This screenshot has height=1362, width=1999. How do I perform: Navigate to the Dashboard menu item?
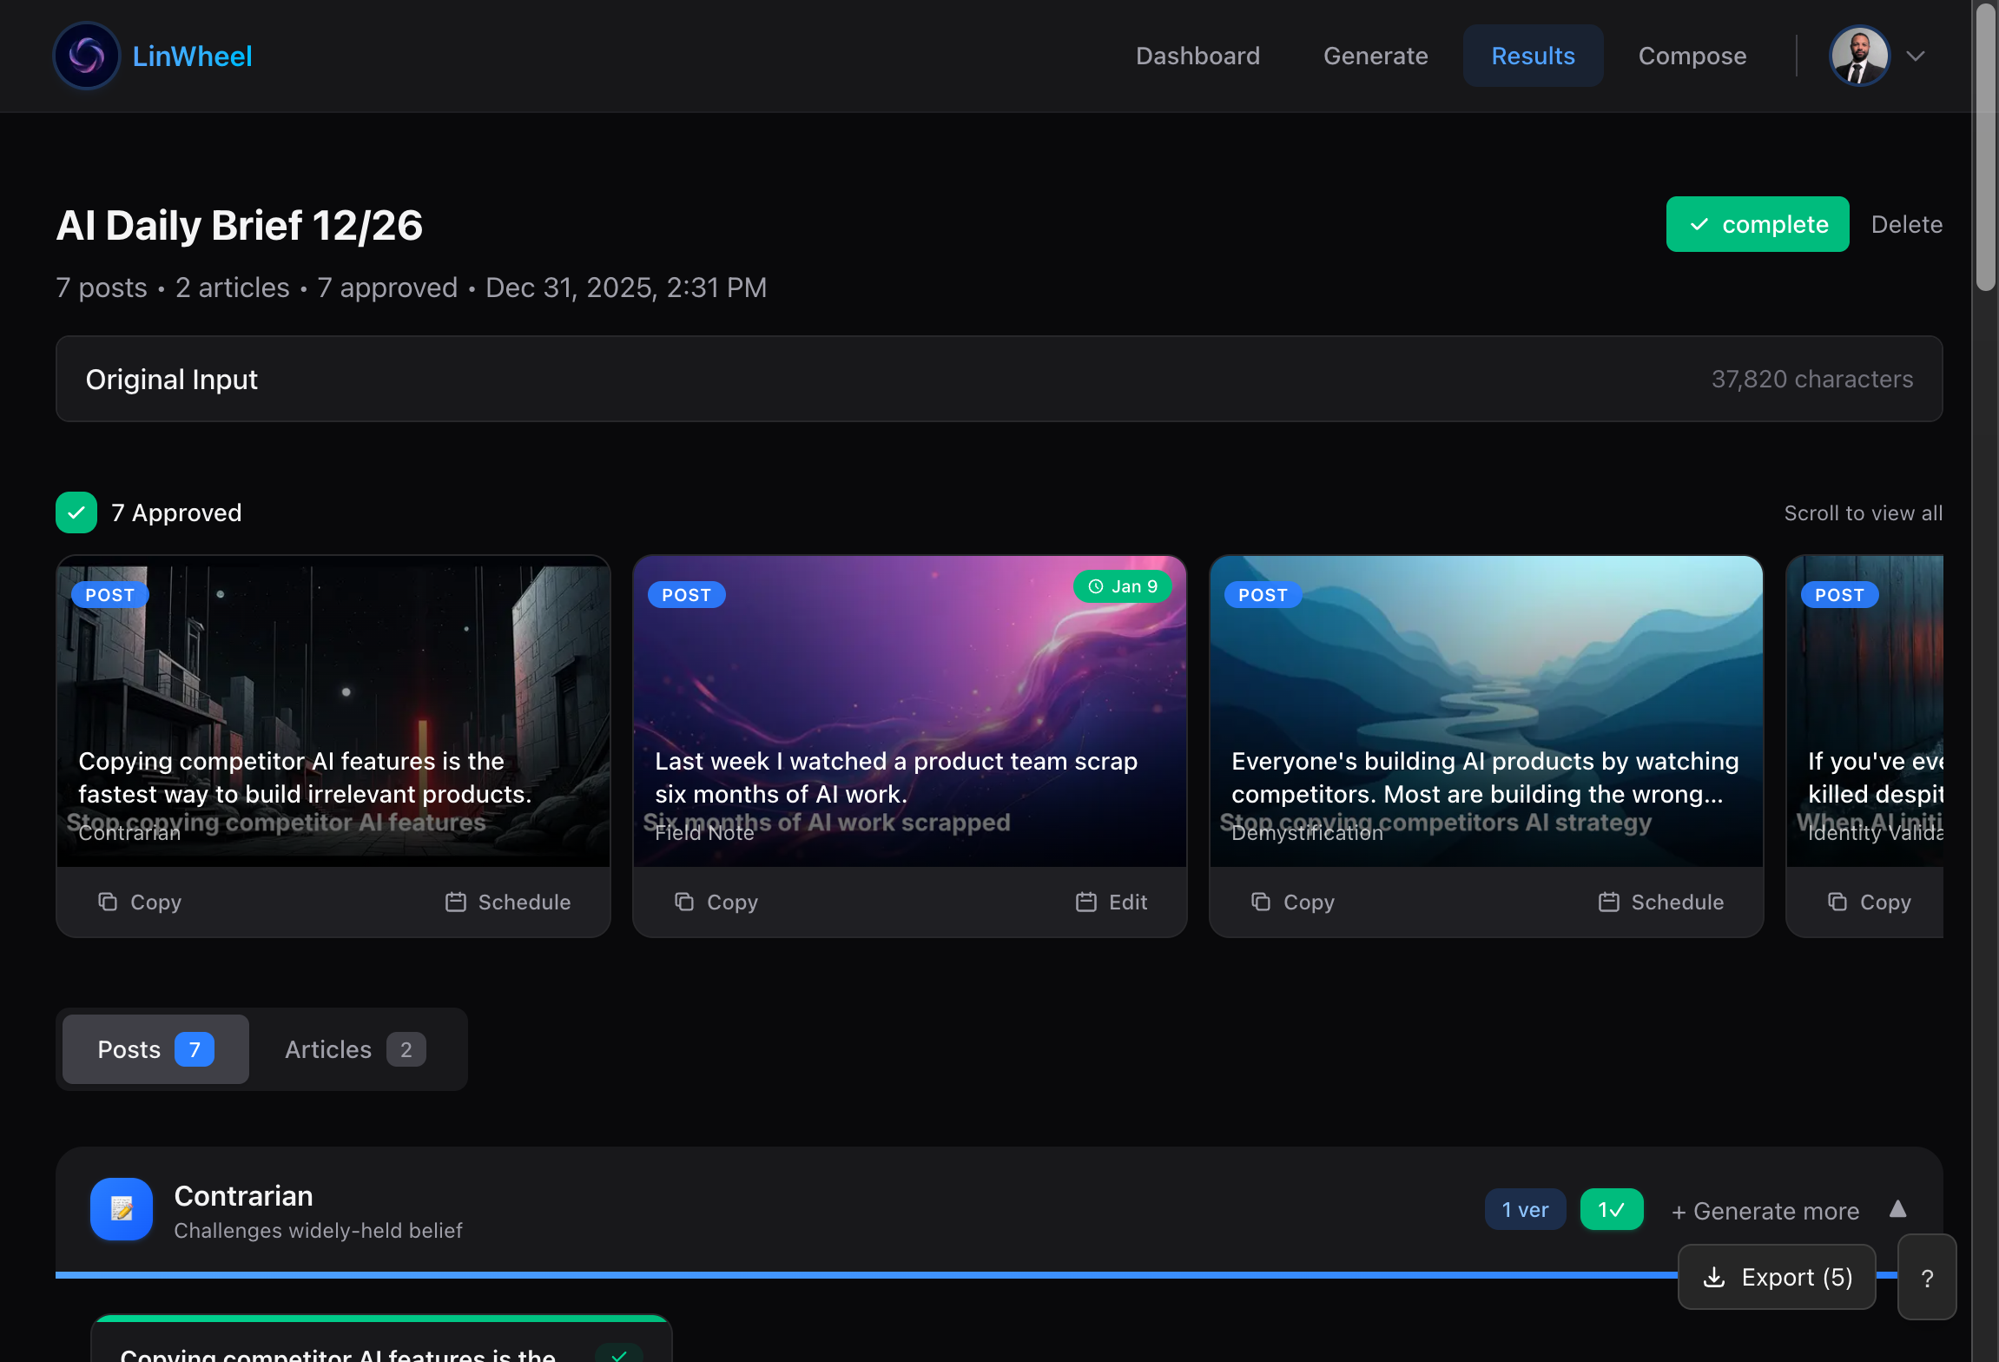pos(1197,56)
